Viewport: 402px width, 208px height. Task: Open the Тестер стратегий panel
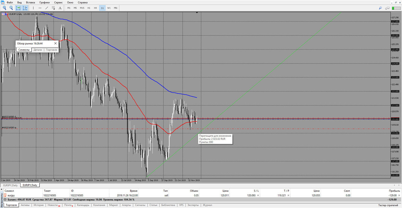coord(388,205)
